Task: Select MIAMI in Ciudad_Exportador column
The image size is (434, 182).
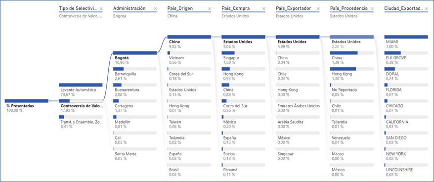Action: click(x=406, y=42)
